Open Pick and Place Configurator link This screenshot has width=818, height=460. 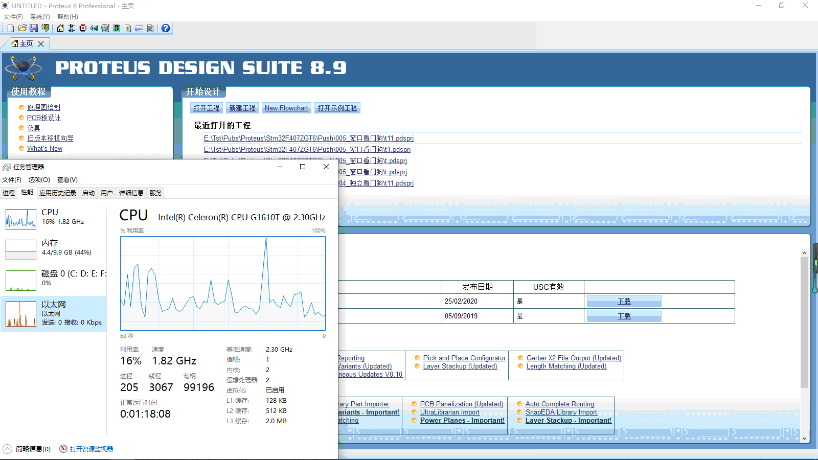point(464,358)
